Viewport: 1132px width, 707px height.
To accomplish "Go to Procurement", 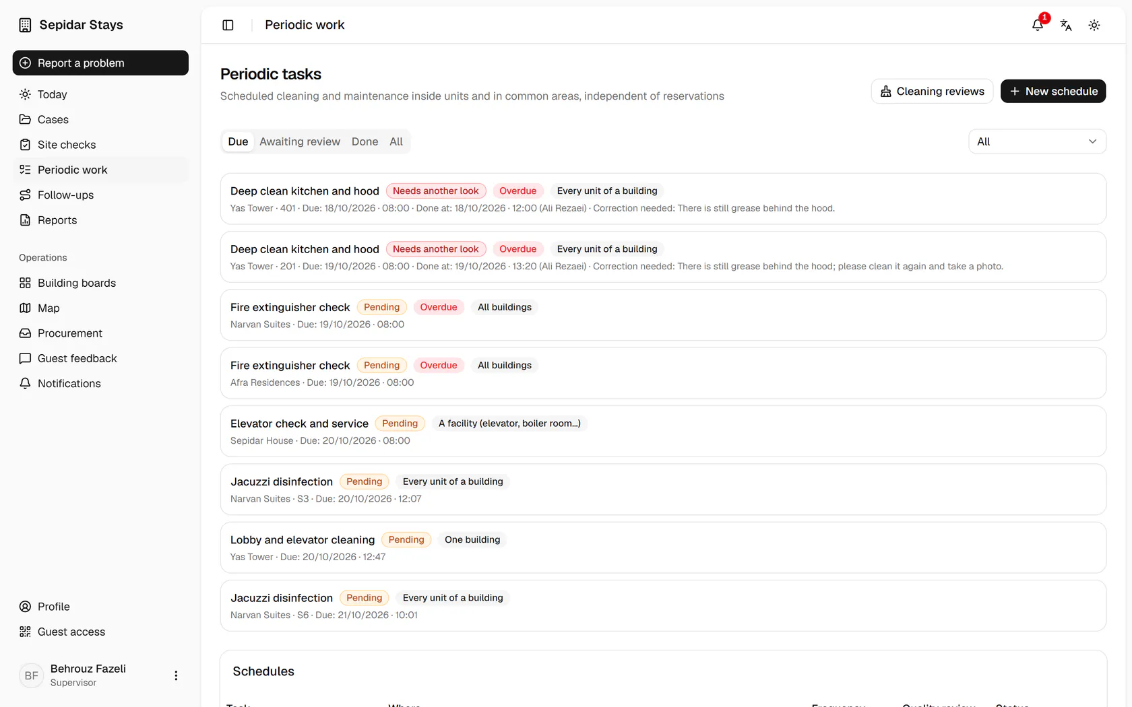I will (100, 333).
